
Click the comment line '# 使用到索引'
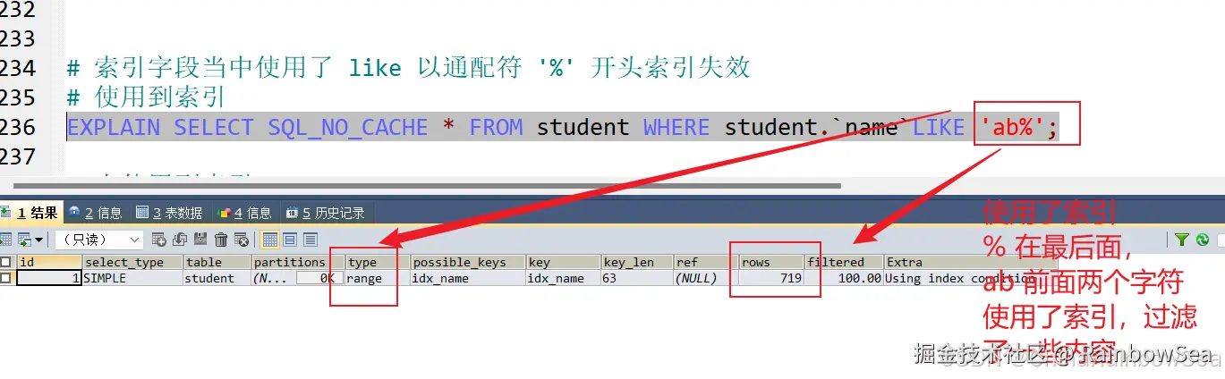click(x=145, y=97)
